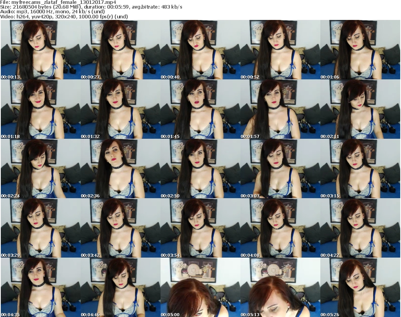The image size is (401, 317).
Task: Open the thumbnail timestamped 00:03:42
Action: (121, 228)
